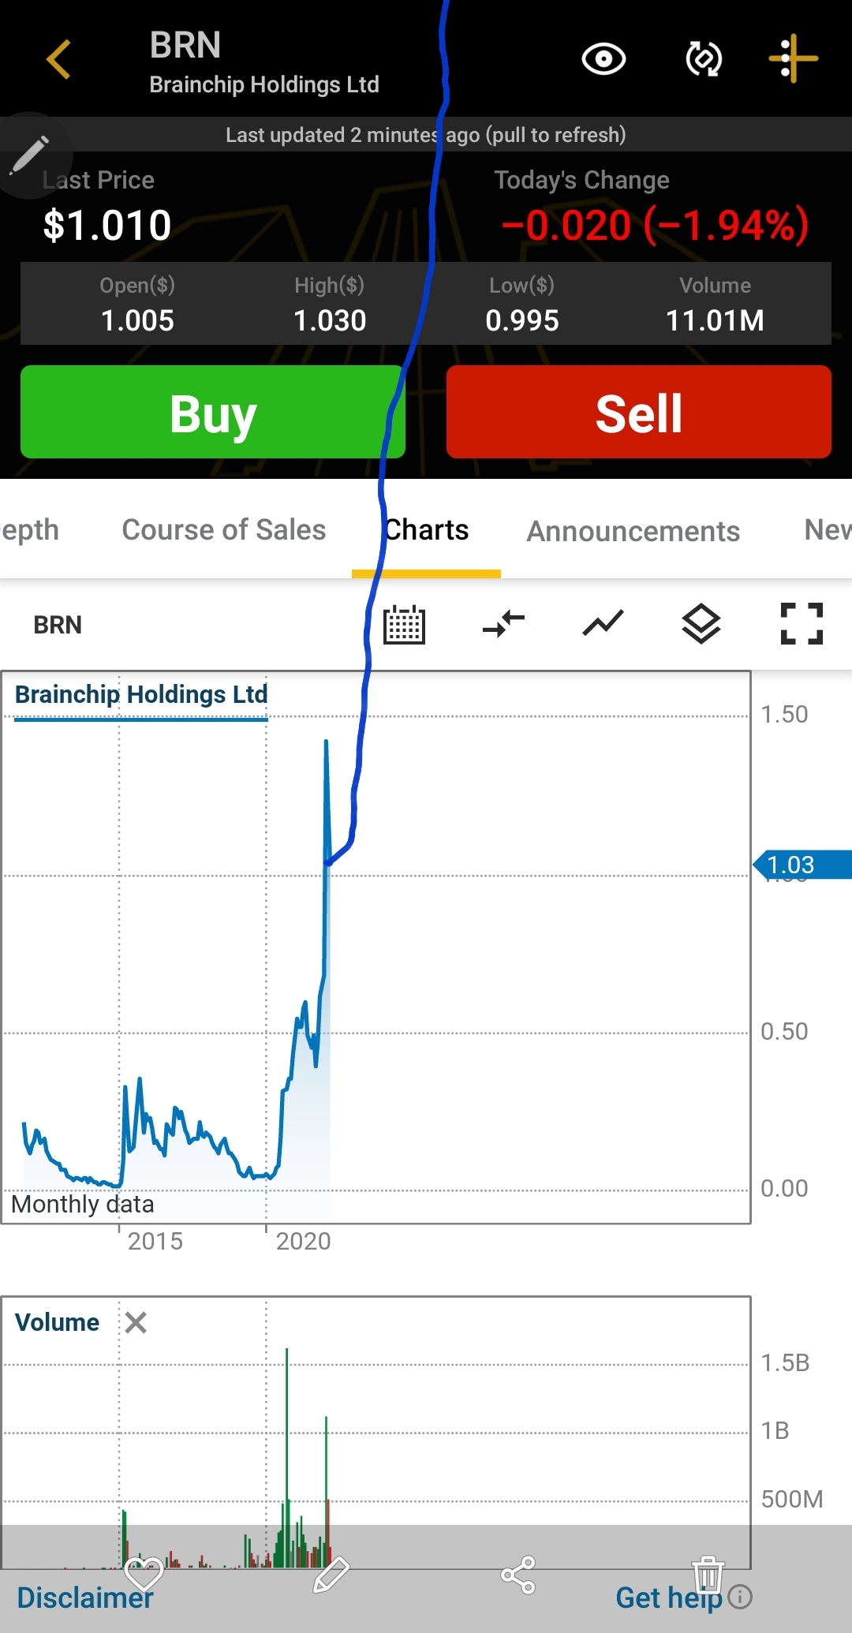Switch to Course of Sales tab
The width and height of the screenshot is (852, 1633).
(x=223, y=530)
